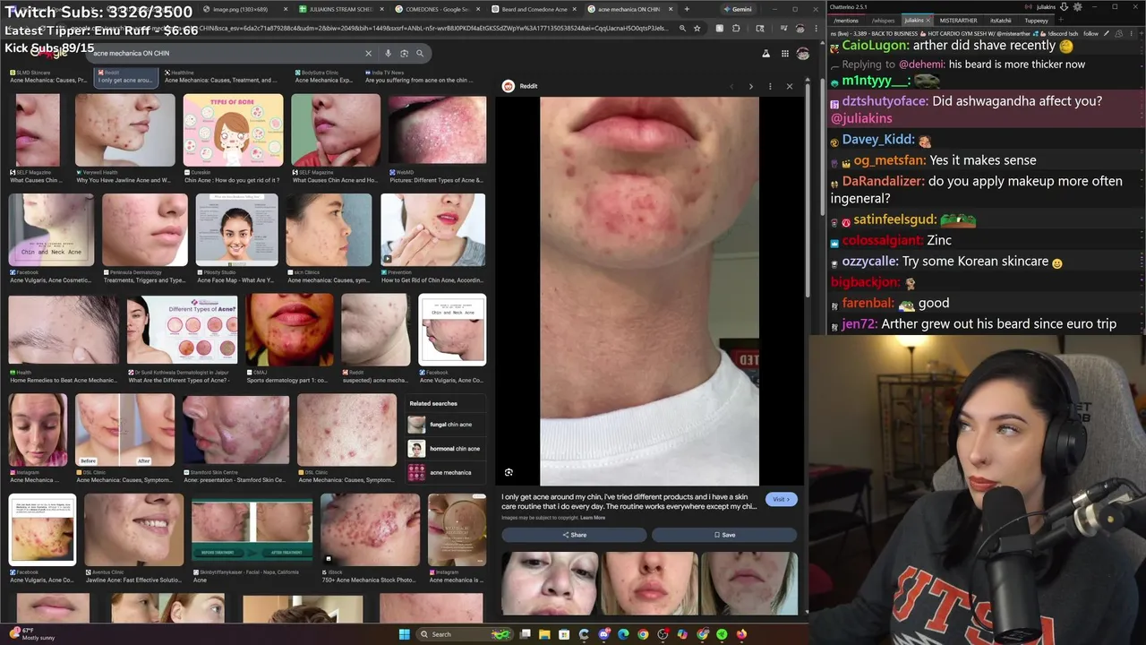Click username CaioLugon in chat
Image resolution: width=1146 pixels, height=645 pixels.
(x=876, y=45)
